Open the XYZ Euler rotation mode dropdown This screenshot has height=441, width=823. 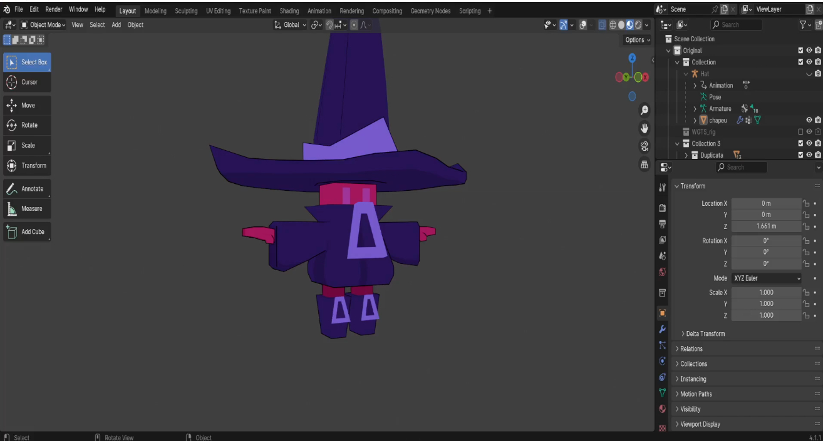tap(766, 278)
